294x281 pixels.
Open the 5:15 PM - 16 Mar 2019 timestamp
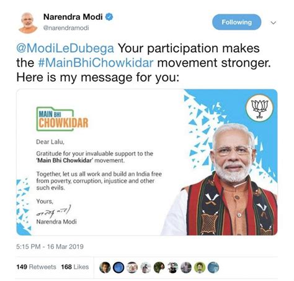(x=50, y=247)
